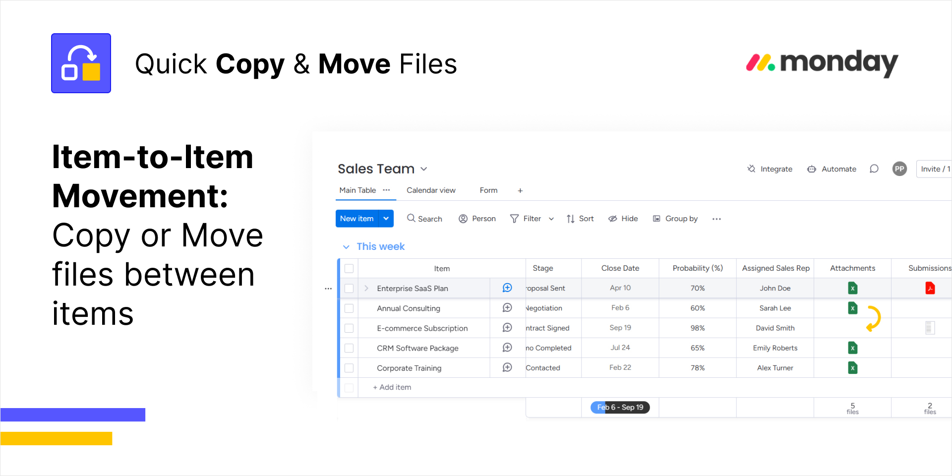Click the Probability (%) column header

tap(698, 268)
